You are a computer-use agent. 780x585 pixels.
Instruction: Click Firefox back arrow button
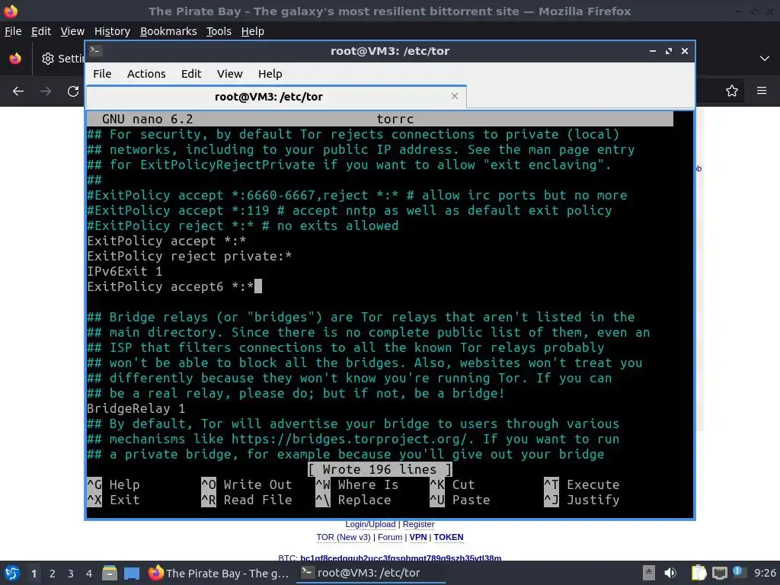click(x=18, y=91)
